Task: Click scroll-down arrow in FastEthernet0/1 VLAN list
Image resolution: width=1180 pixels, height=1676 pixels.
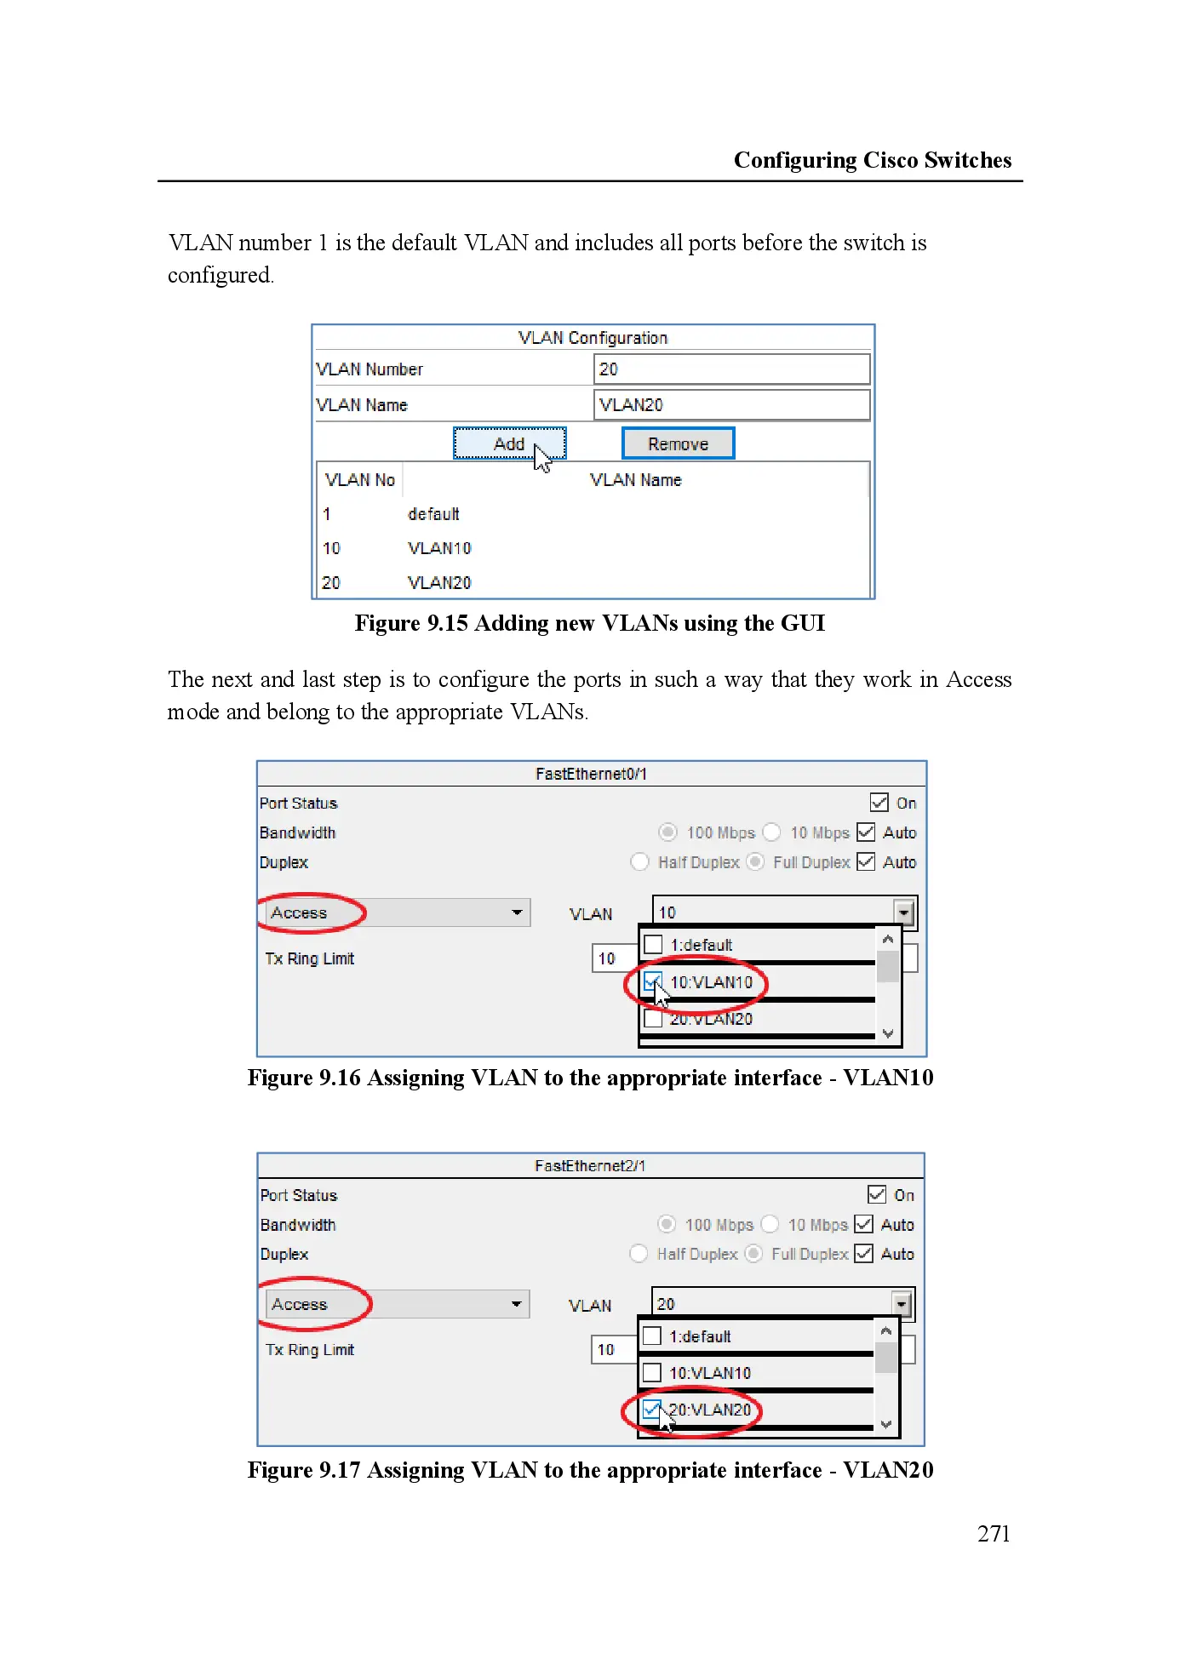Action: [888, 1033]
